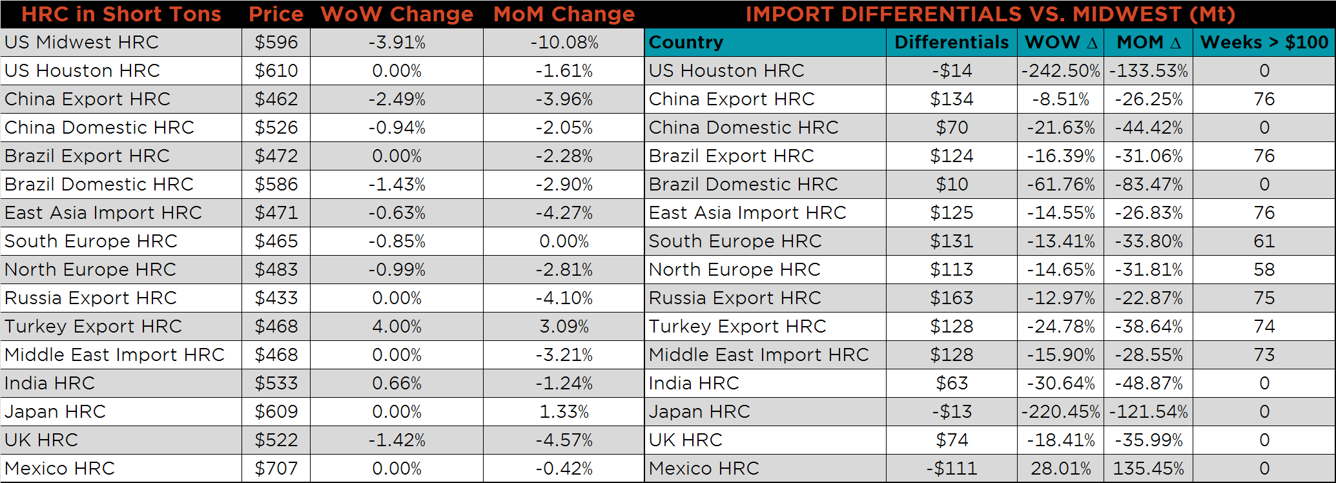Click the Differentials column header
Viewport: 1336px width, 483px height.
(951, 43)
